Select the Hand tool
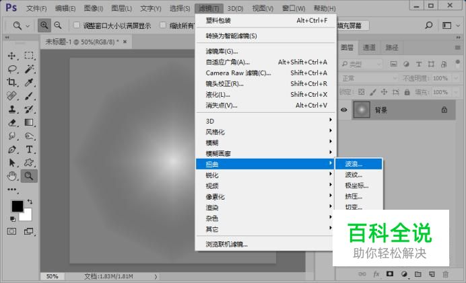 click(x=12, y=176)
